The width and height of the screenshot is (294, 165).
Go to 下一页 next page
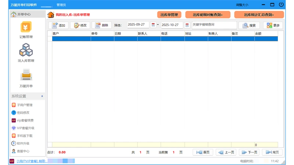249,152
